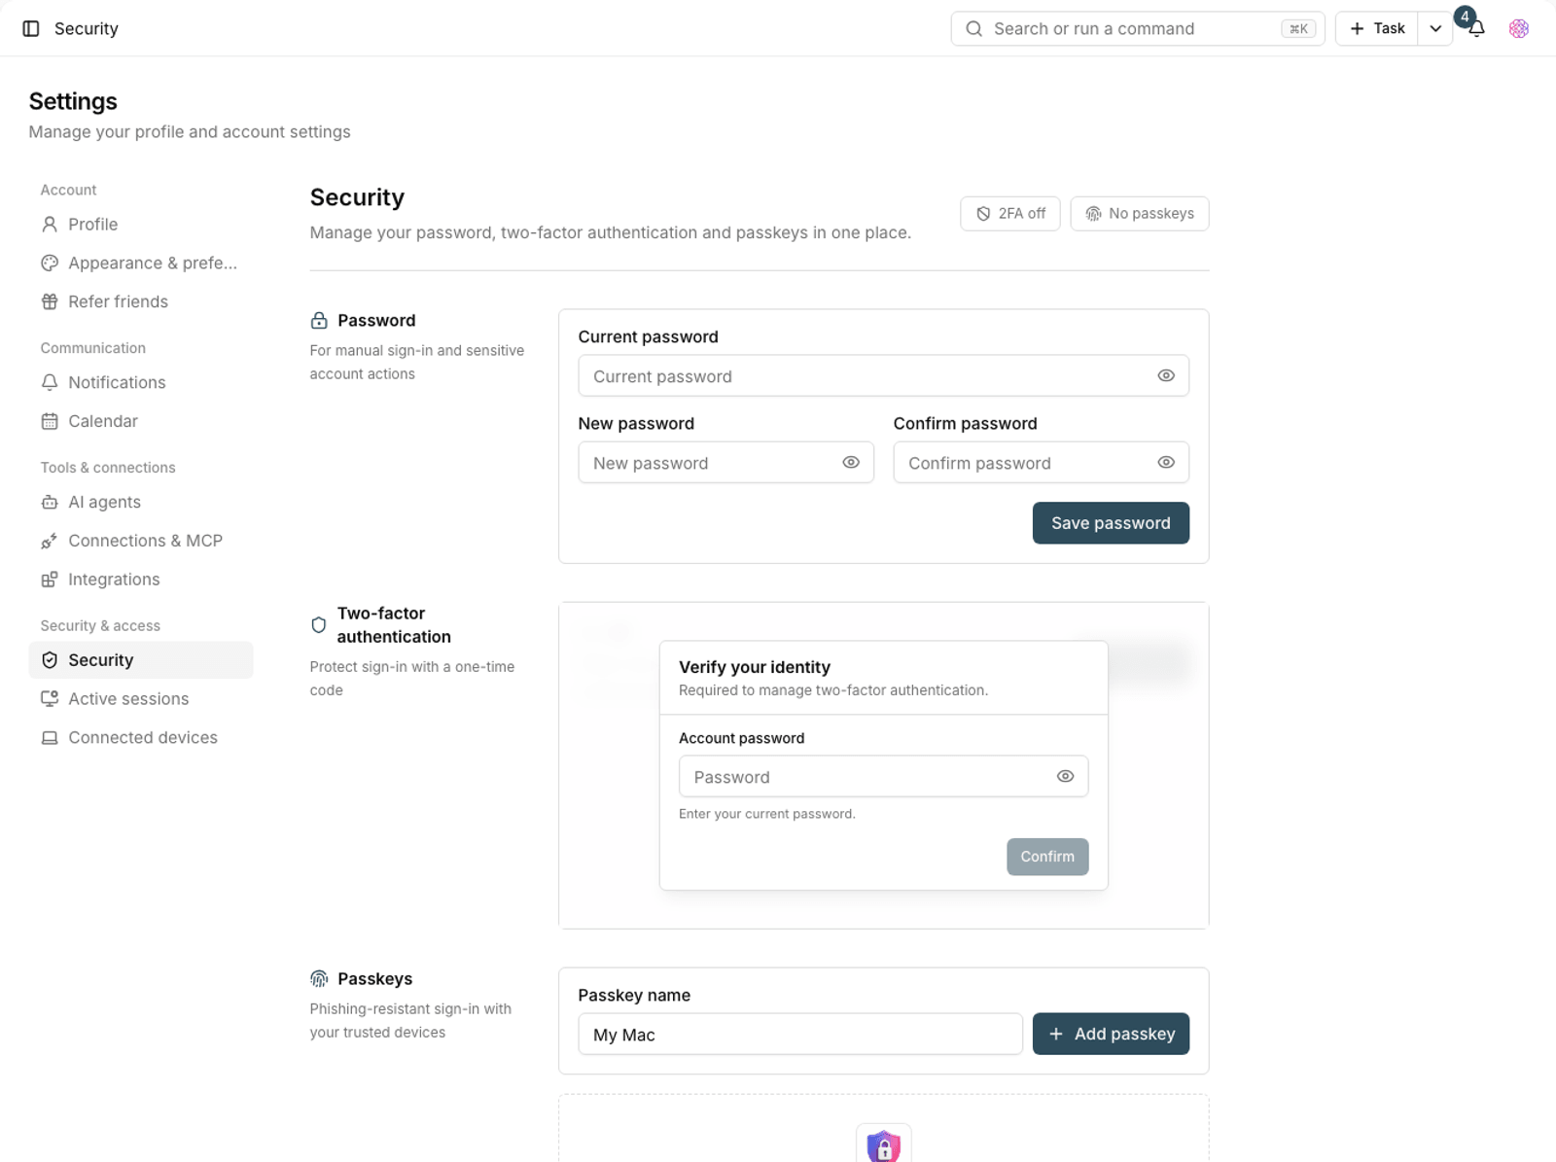Click the Profile person icon

50,225
